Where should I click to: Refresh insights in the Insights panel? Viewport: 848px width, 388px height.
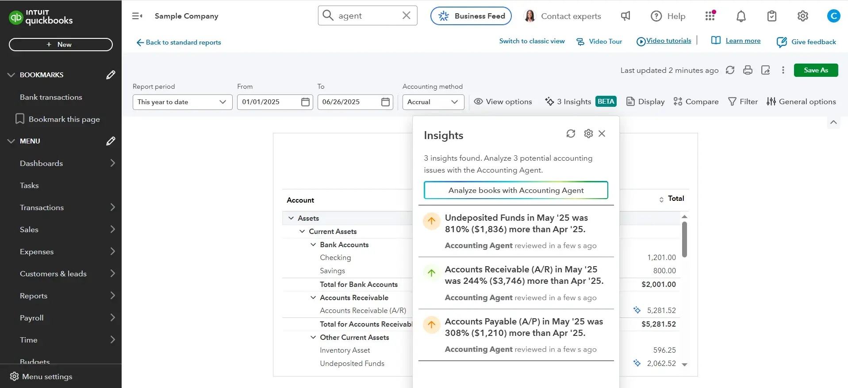[571, 133]
